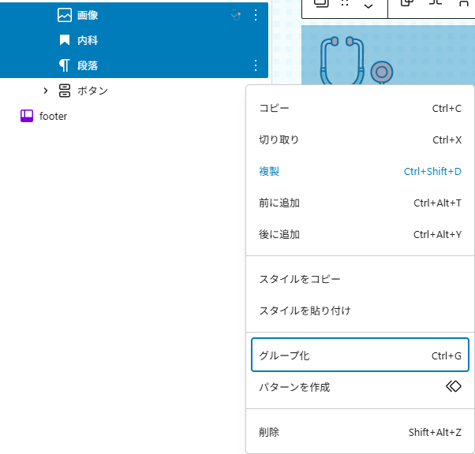This screenshot has width=475, height=454.
Task: Click the purple footer template part icon
Action: pos(27,116)
